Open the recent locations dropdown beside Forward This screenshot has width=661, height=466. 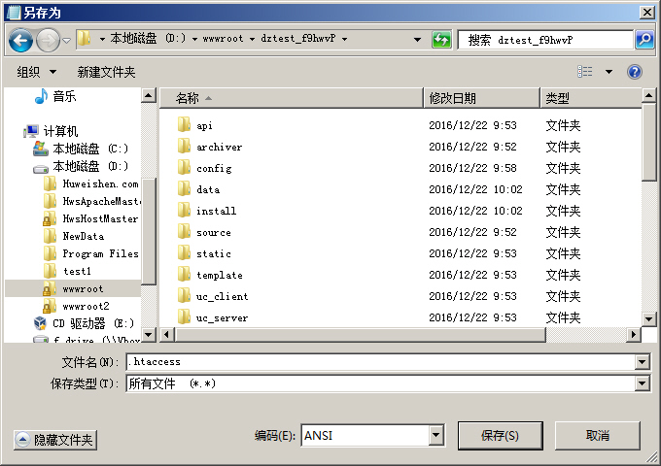[x=67, y=41]
